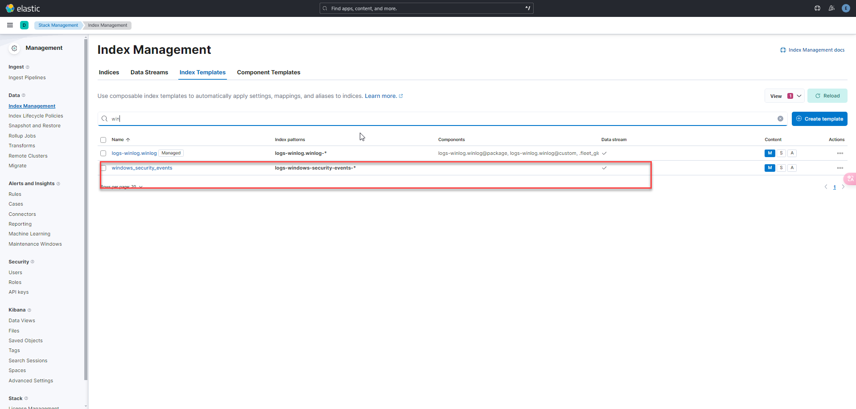Go to the next page of results
Screen dimensions: 856x409
click(843, 187)
